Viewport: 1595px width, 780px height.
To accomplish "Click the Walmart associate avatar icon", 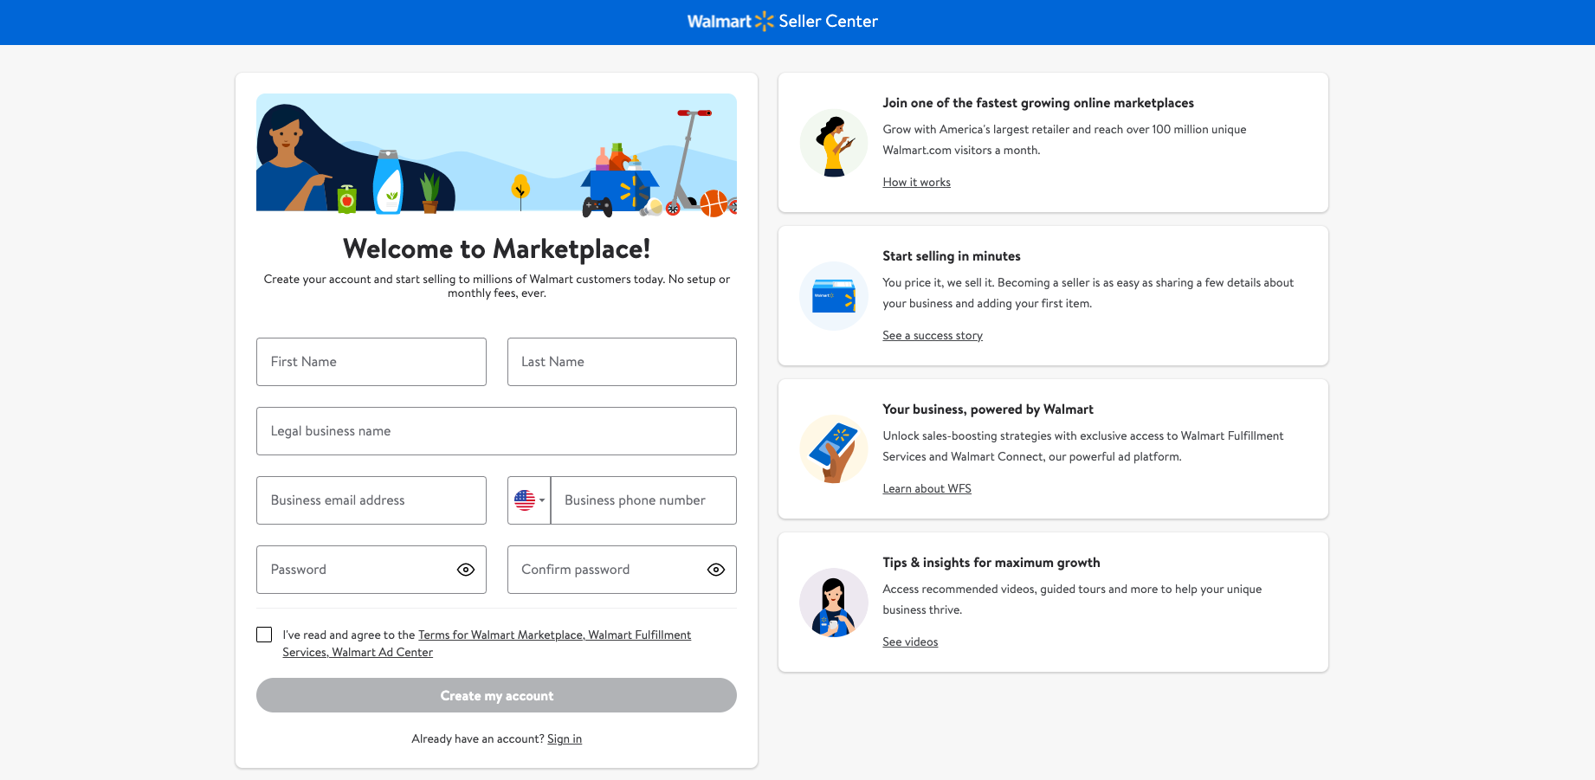I will [x=834, y=603].
